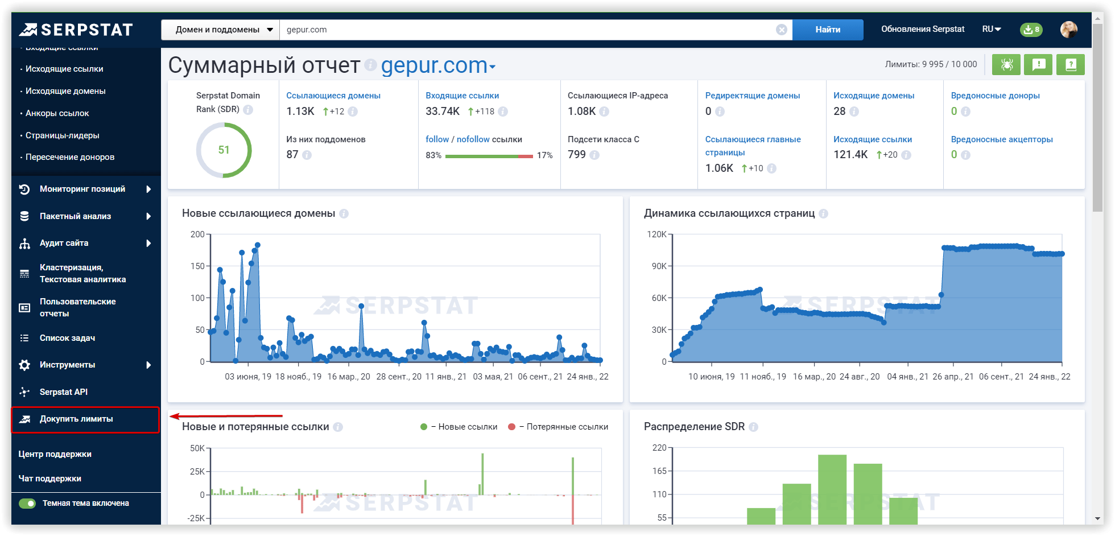
Task: Click the Пользовательские отчеты icon
Action: 24,308
